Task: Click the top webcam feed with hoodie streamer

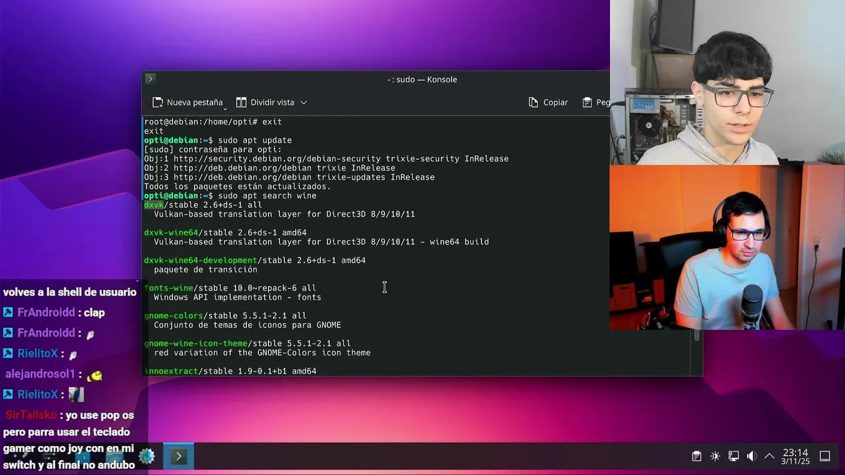Action: point(727,82)
